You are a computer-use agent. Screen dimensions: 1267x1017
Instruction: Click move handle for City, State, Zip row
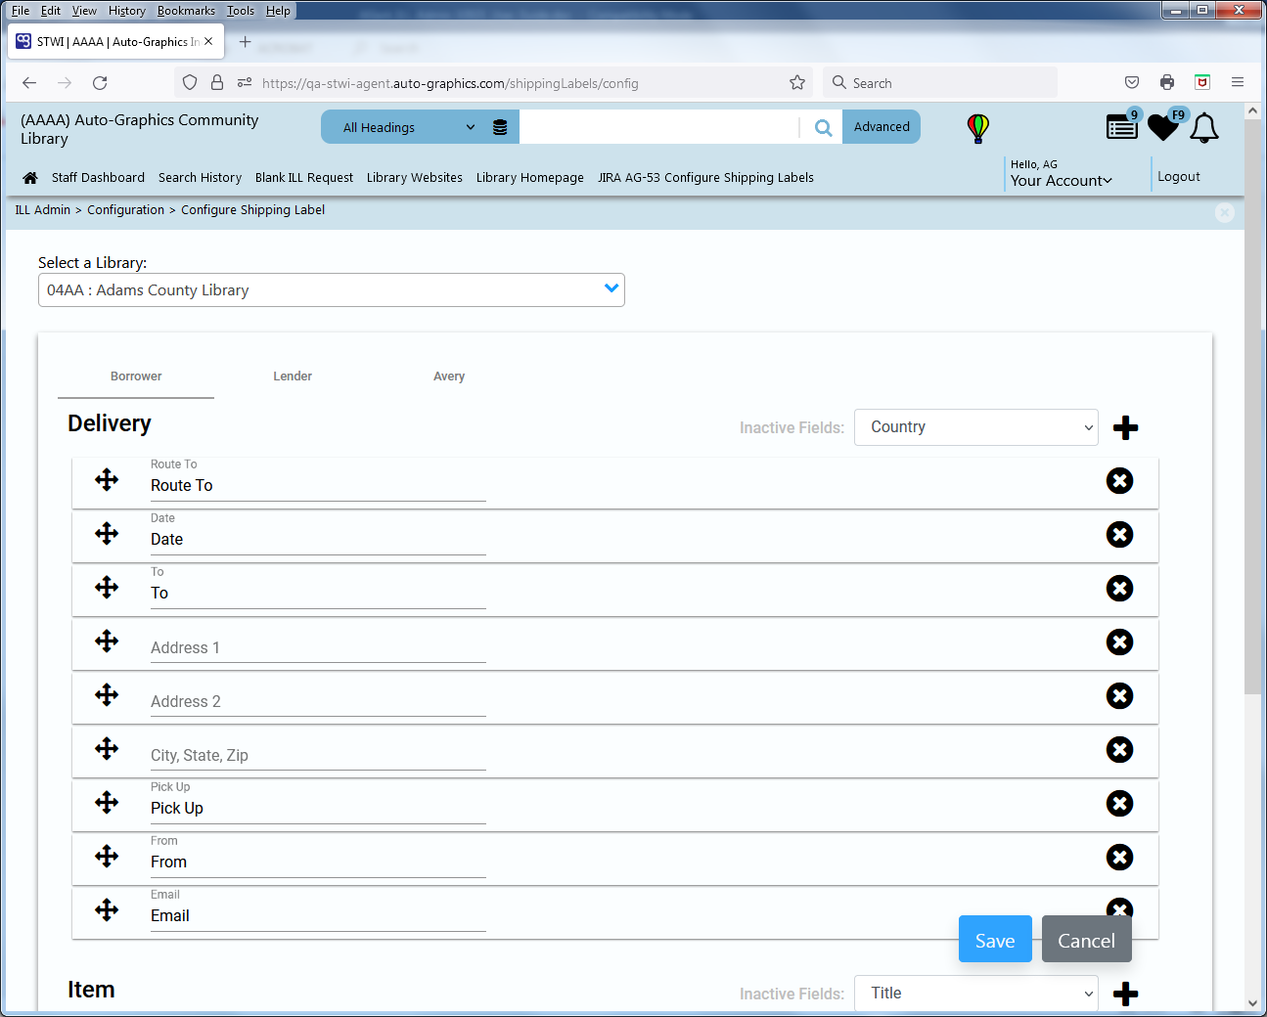coord(107,748)
